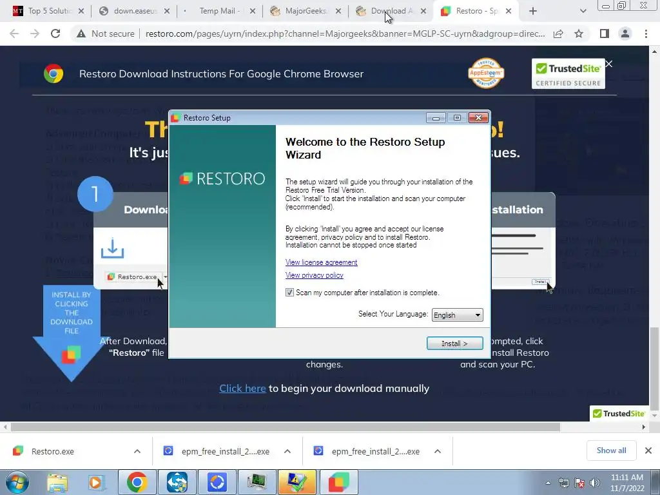Minimize the Restoro Setup window
Viewport: 660px width, 495px height.
[436, 118]
